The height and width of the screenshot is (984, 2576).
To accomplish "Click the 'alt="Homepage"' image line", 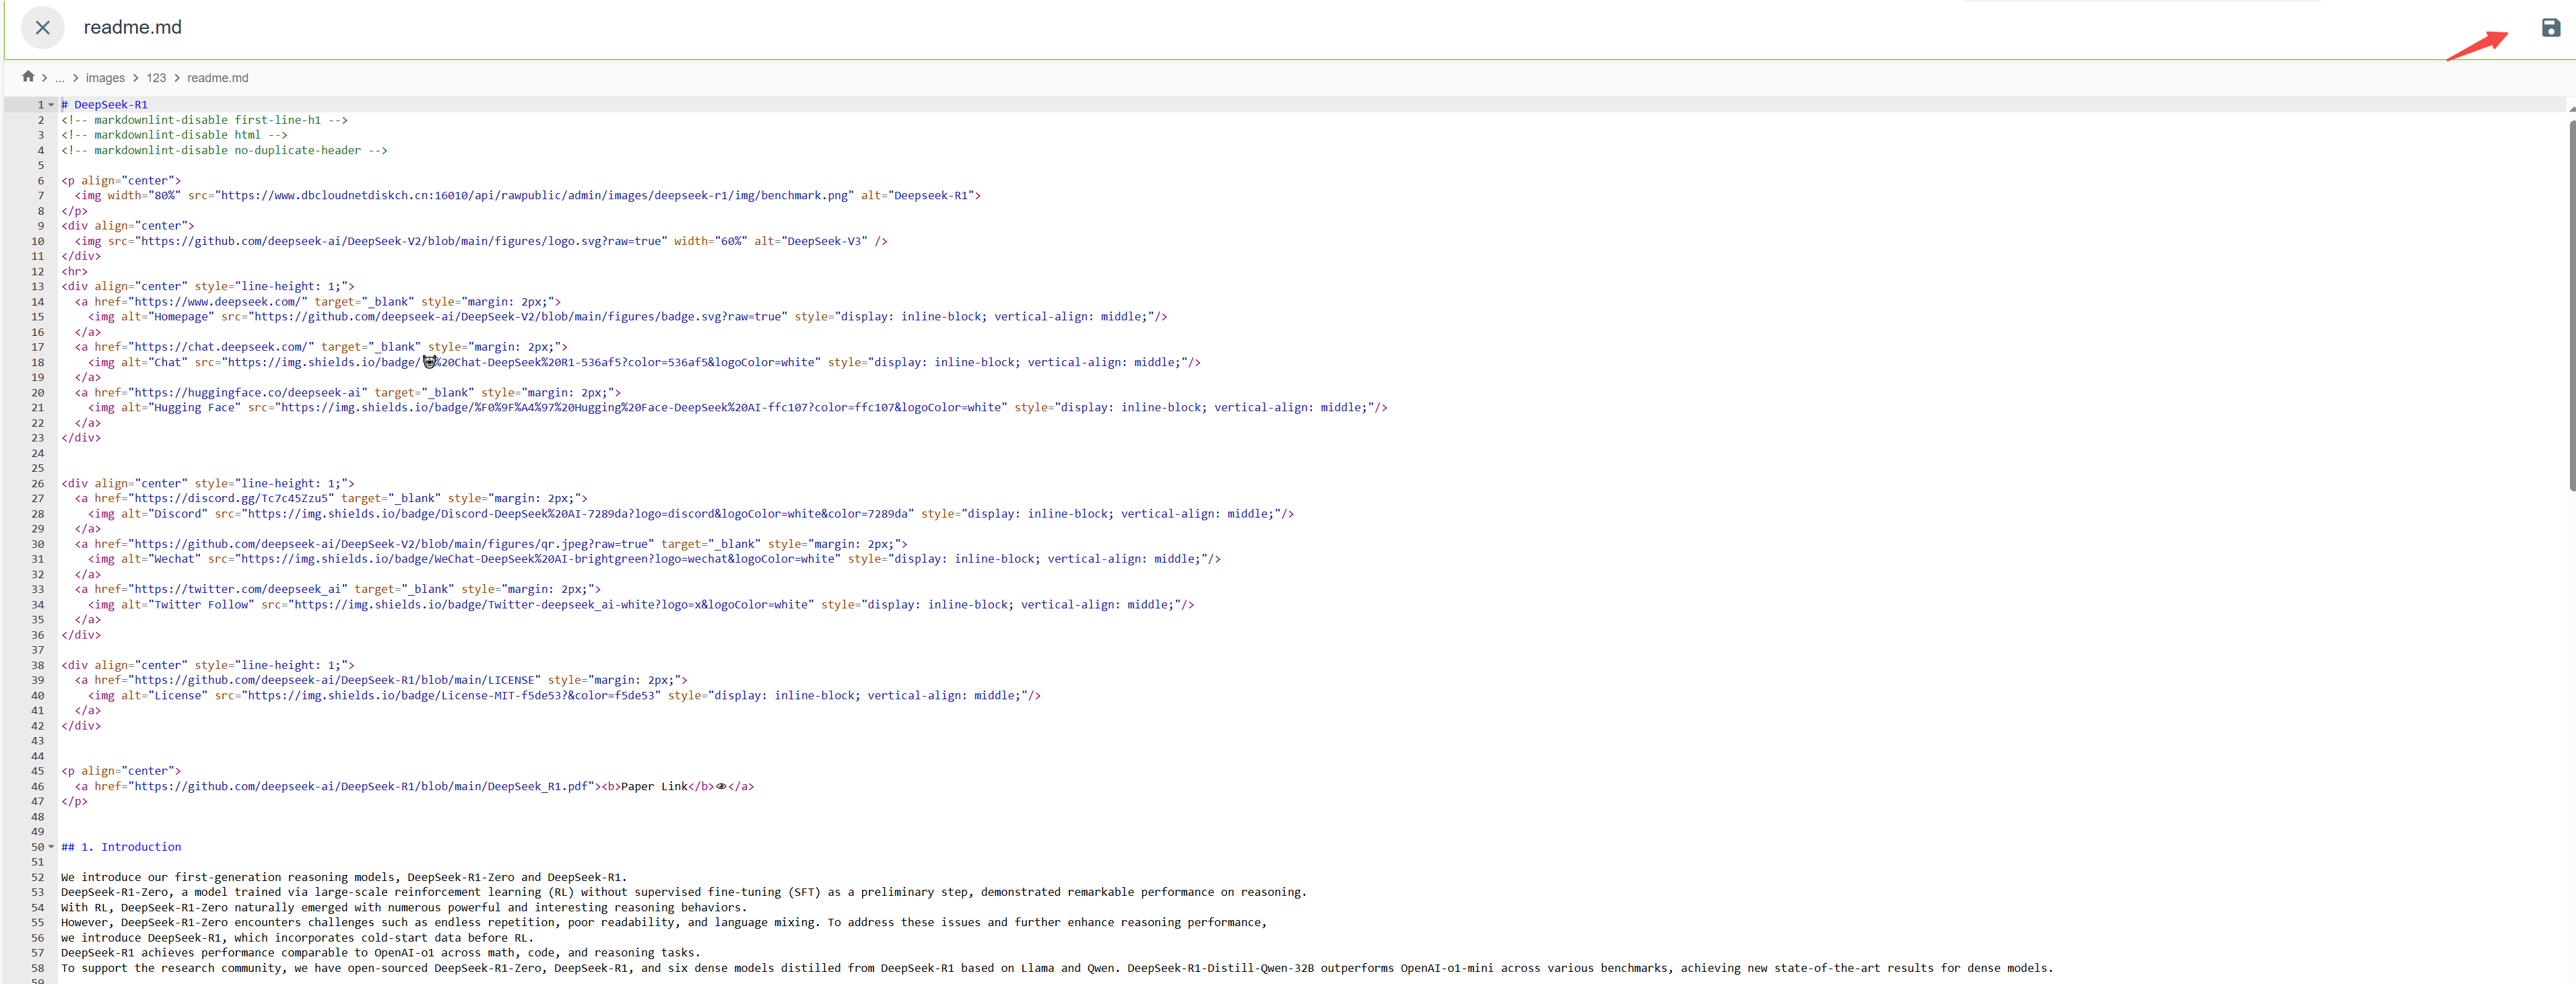I will pos(628,317).
